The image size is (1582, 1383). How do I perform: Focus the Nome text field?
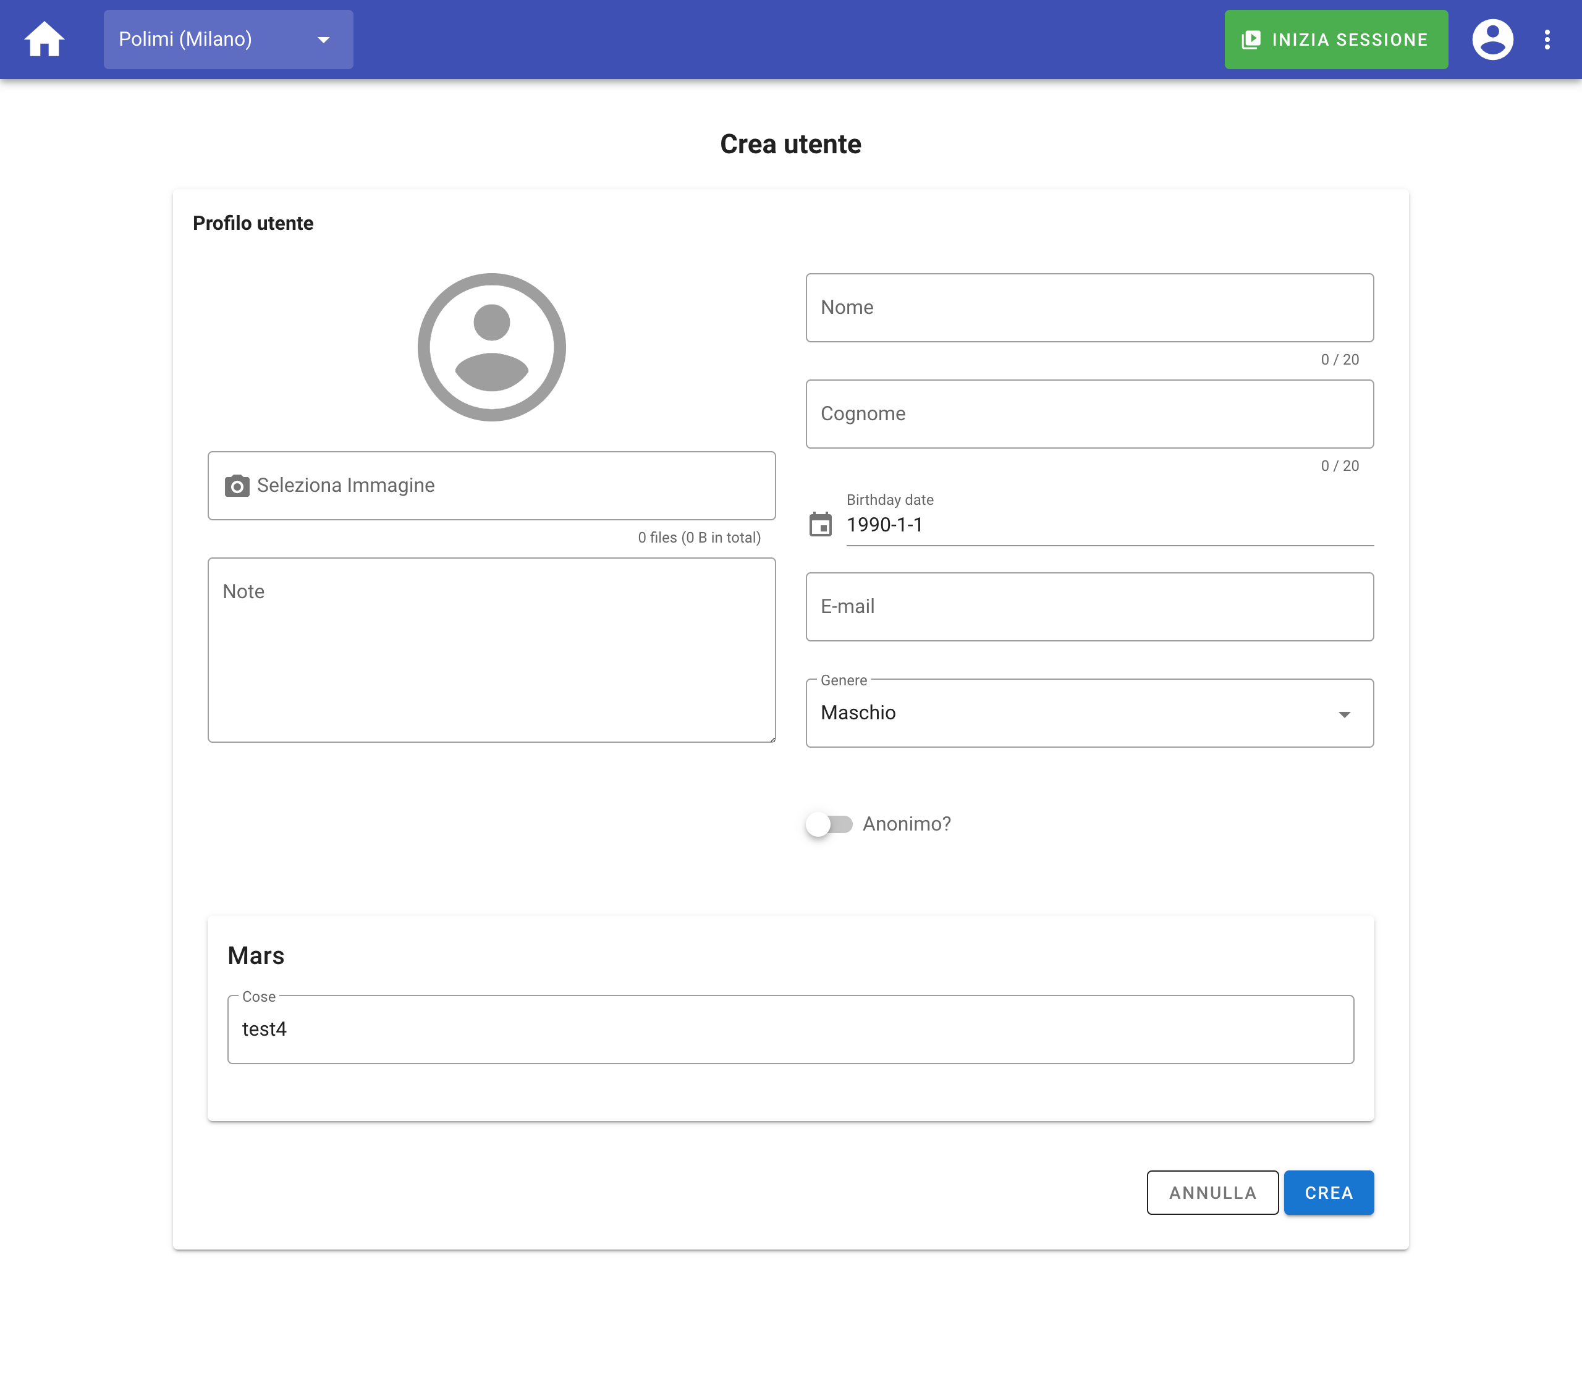[x=1089, y=308]
